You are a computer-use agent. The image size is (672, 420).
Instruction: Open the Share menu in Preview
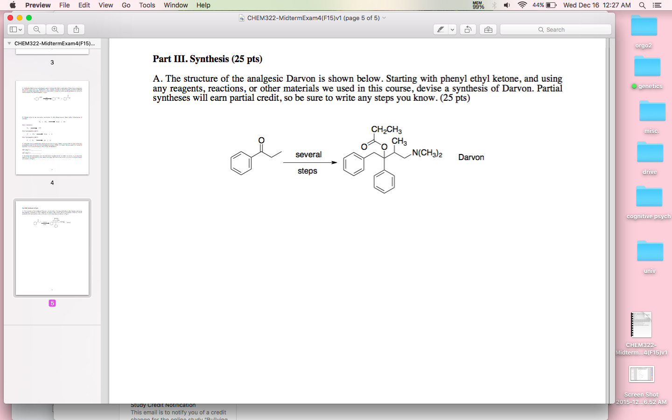[x=76, y=29]
